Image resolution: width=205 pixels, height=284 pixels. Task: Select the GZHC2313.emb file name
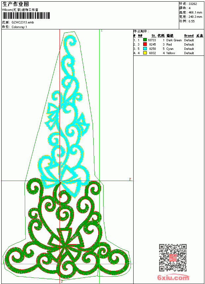(23, 22)
